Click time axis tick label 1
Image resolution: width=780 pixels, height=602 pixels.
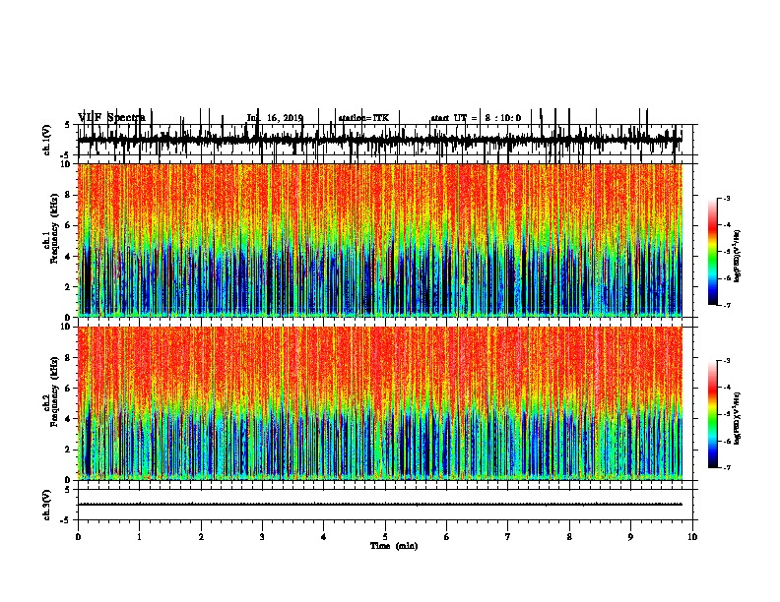click(x=140, y=537)
